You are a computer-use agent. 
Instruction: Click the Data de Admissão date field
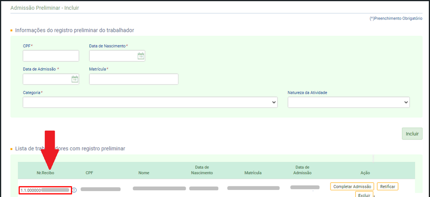point(47,79)
